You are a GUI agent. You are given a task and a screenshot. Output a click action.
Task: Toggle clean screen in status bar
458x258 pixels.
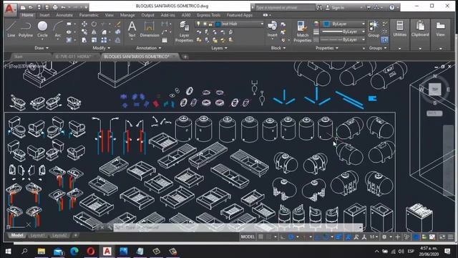click(x=442, y=236)
